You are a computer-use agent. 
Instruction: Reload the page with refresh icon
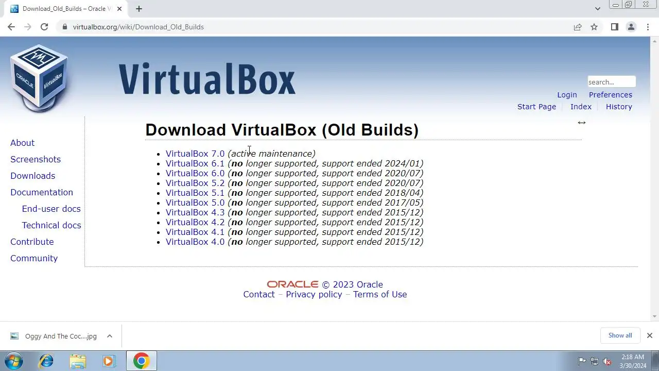click(44, 27)
